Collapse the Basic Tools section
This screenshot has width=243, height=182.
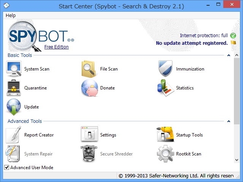pyautogui.click(x=229, y=55)
